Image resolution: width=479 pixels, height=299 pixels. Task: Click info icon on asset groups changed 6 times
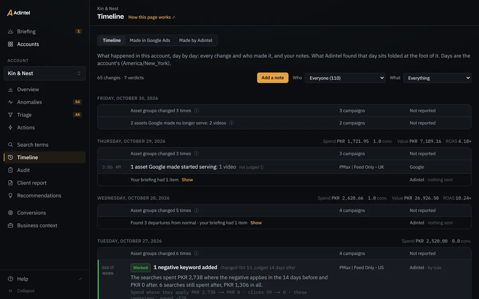coord(196,254)
